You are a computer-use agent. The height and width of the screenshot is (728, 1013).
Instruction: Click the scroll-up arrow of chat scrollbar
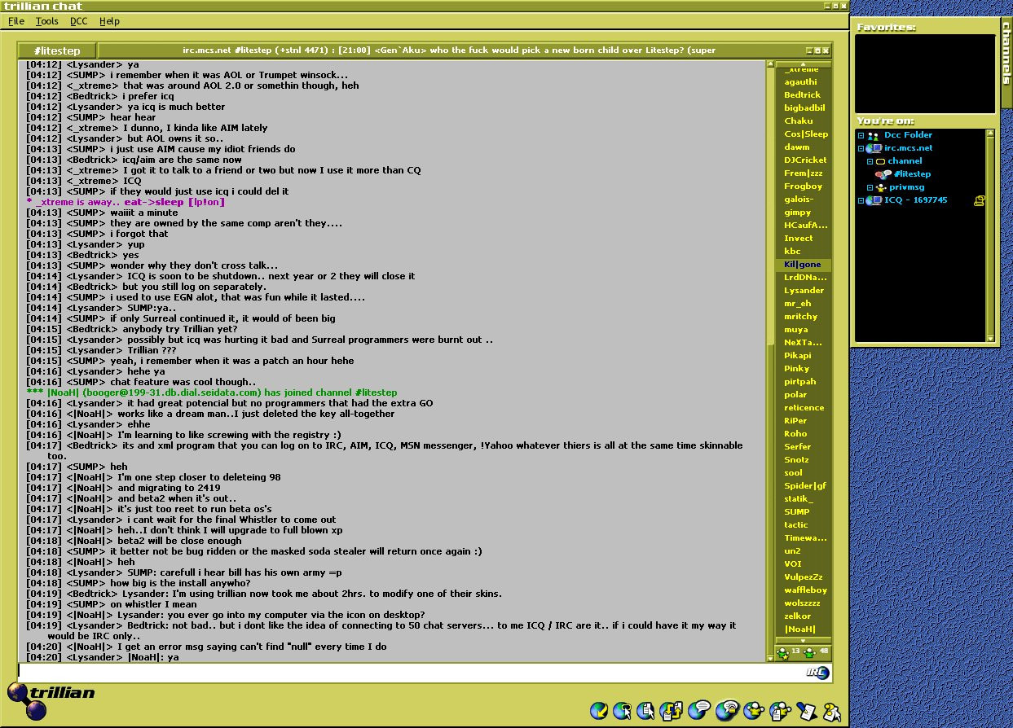769,65
